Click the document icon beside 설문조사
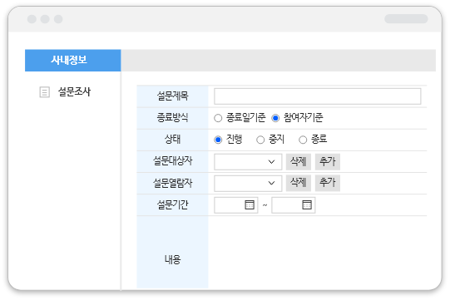 (44, 92)
